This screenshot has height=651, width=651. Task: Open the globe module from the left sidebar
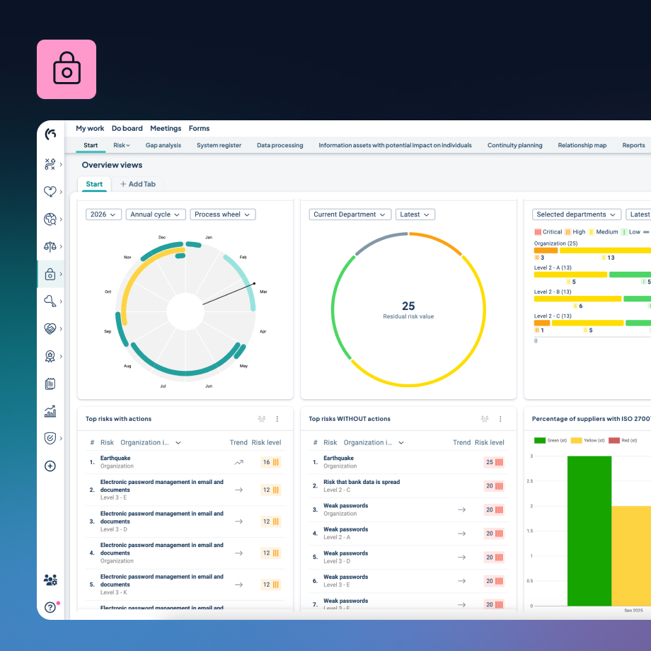(x=50, y=219)
